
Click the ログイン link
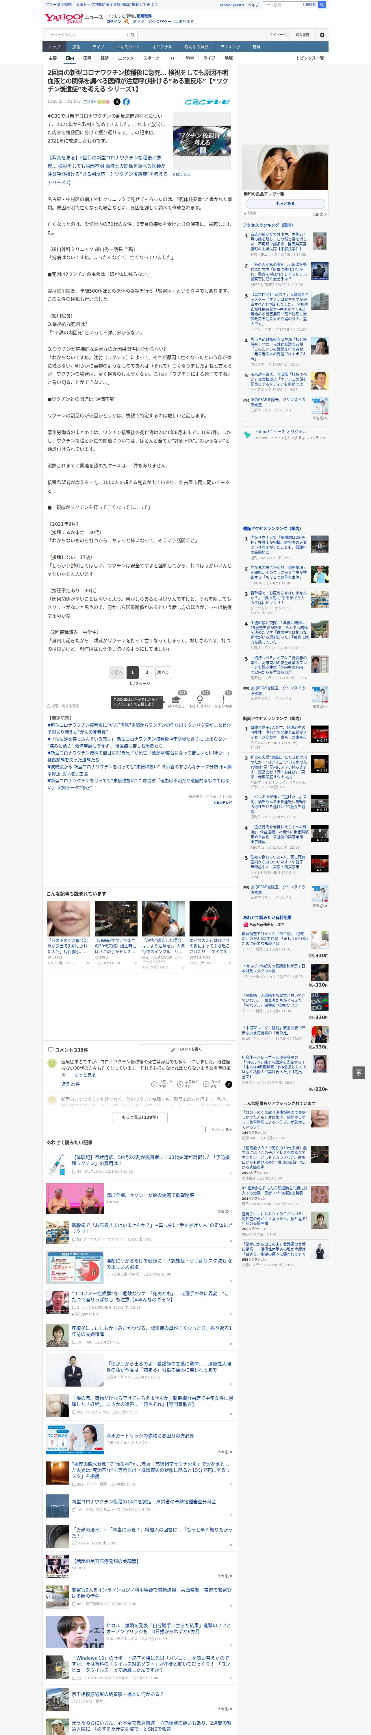pos(114,22)
